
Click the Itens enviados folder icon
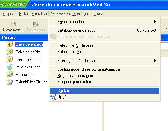(x=10, y=59)
